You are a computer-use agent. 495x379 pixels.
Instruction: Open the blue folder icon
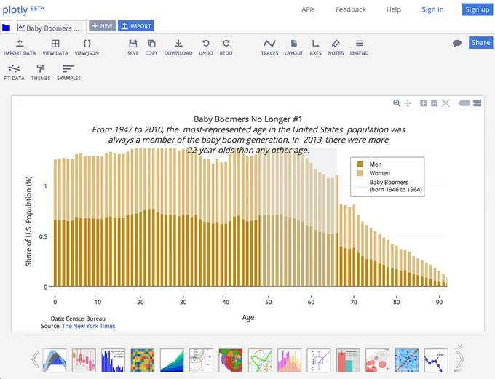6,28
